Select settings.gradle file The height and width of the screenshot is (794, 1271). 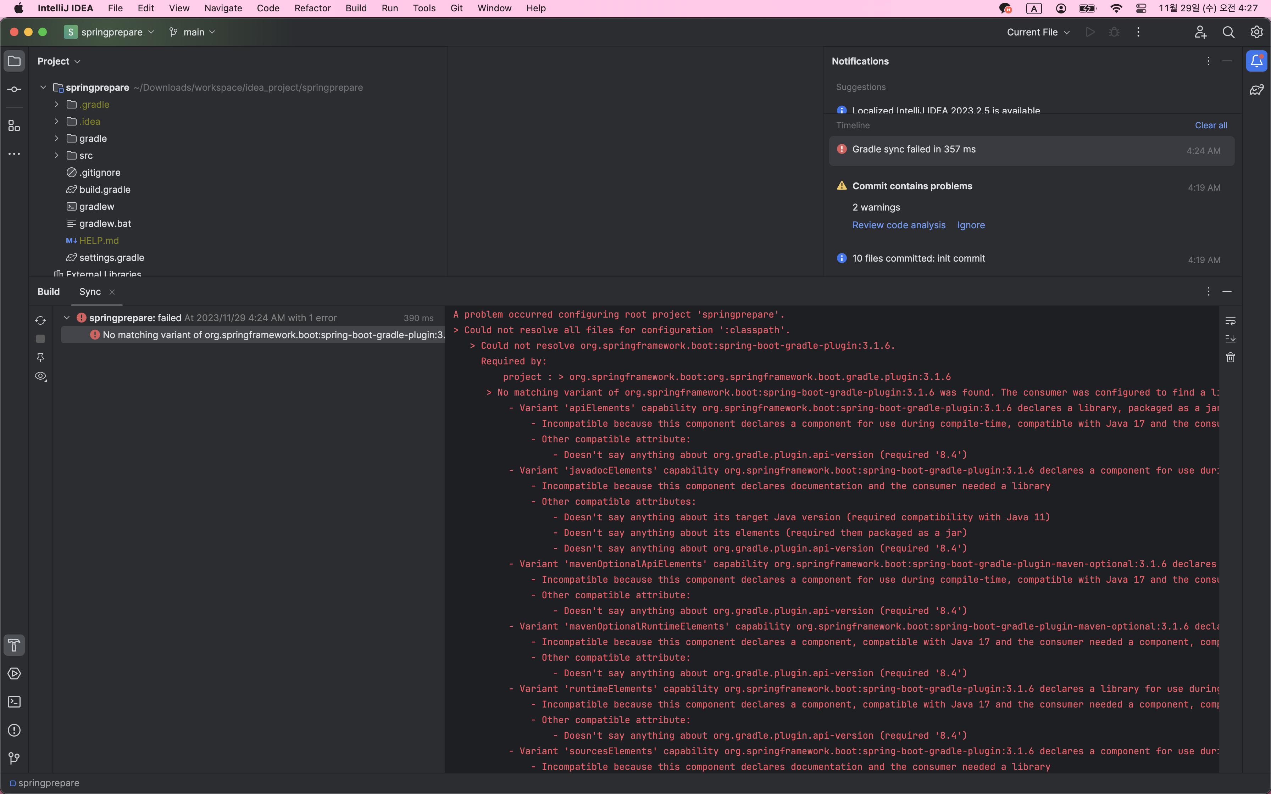111,258
